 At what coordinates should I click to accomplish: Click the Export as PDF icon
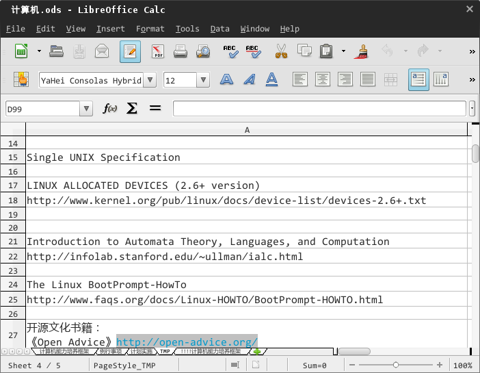click(x=158, y=51)
